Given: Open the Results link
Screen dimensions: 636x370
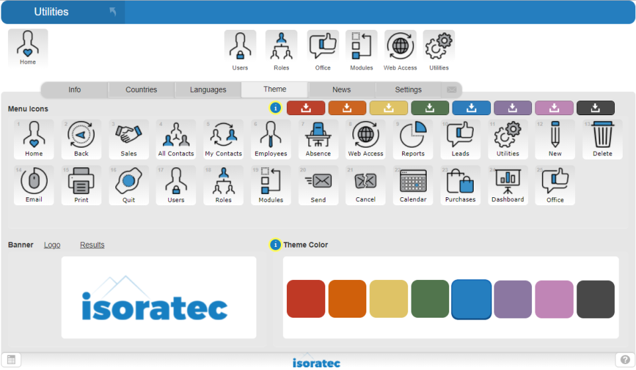Looking at the screenshot, I should (x=92, y=245).
